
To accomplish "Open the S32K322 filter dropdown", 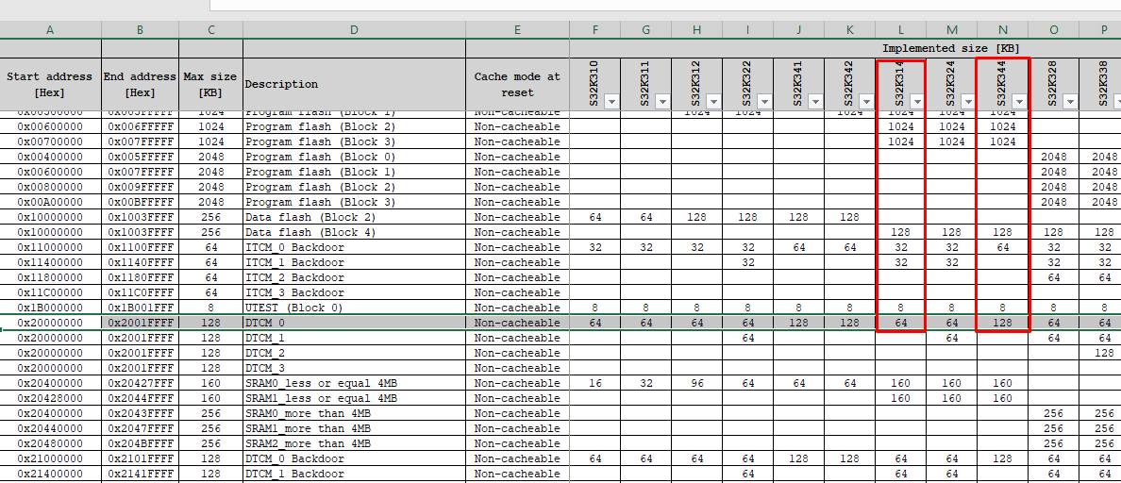I will pyautogui.click(x=764, y=102).
